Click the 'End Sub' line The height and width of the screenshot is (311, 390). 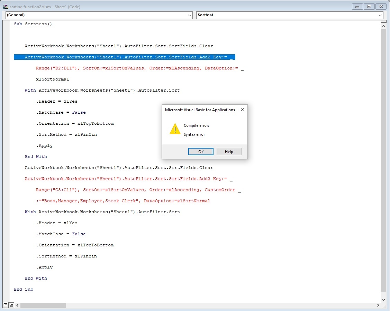pos(24,289)
